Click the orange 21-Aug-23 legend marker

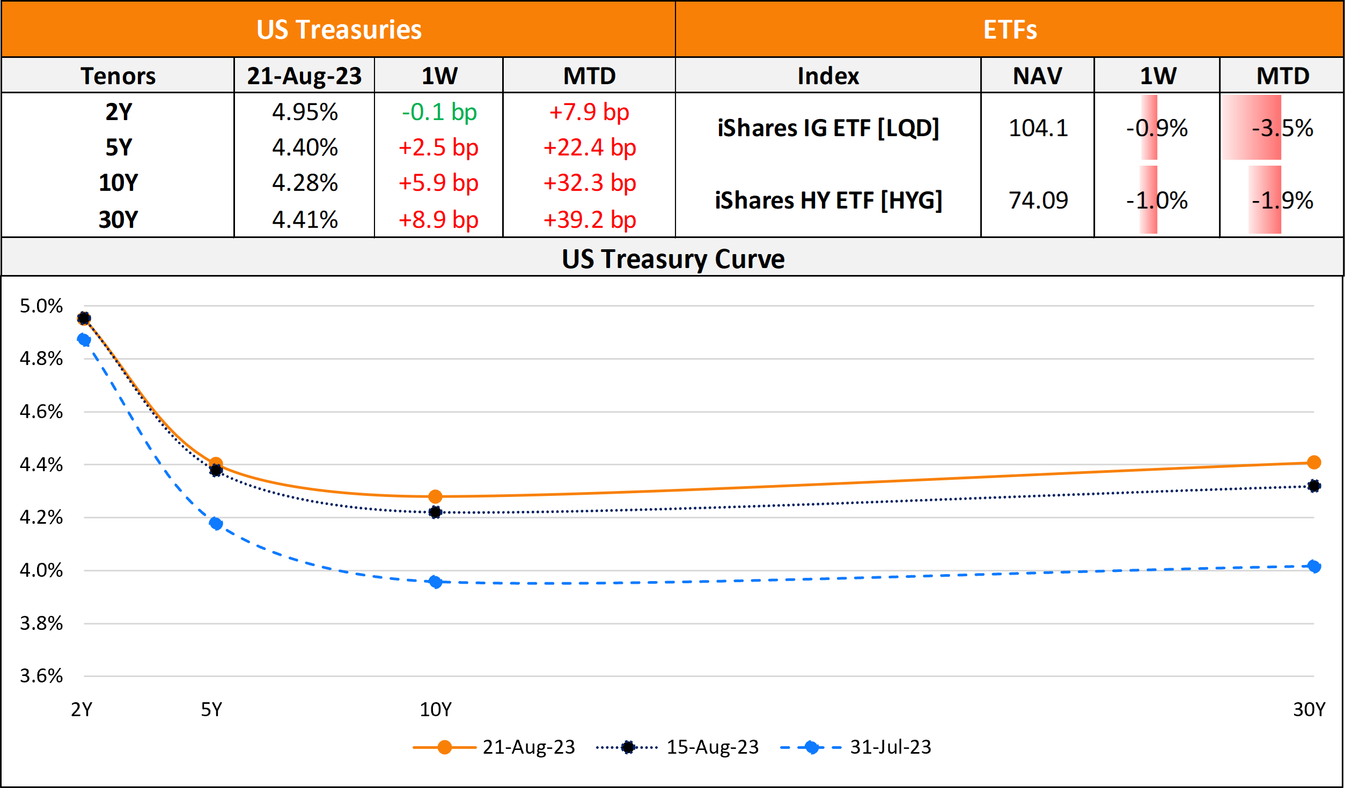pyautogui.click(x=444, y=747)
